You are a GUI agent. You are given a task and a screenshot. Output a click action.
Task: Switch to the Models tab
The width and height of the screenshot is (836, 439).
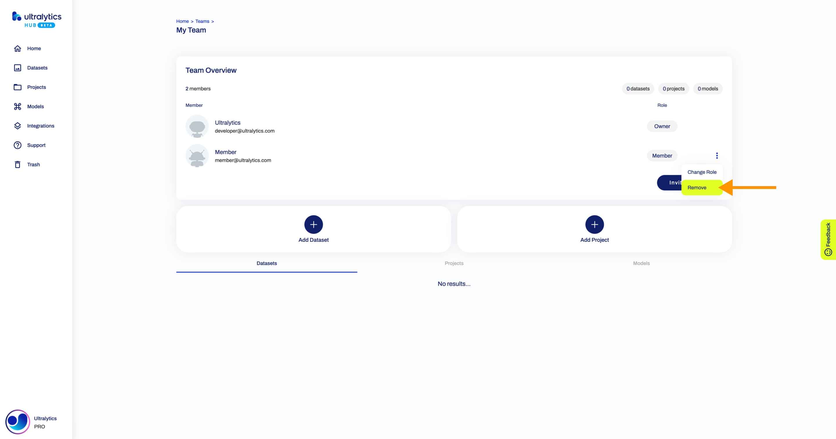coord(641,263)
